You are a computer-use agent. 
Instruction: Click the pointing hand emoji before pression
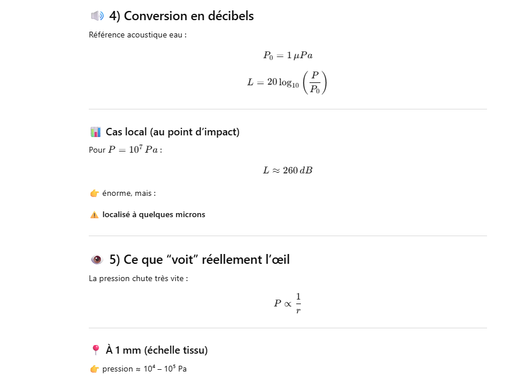click(95, 369)
